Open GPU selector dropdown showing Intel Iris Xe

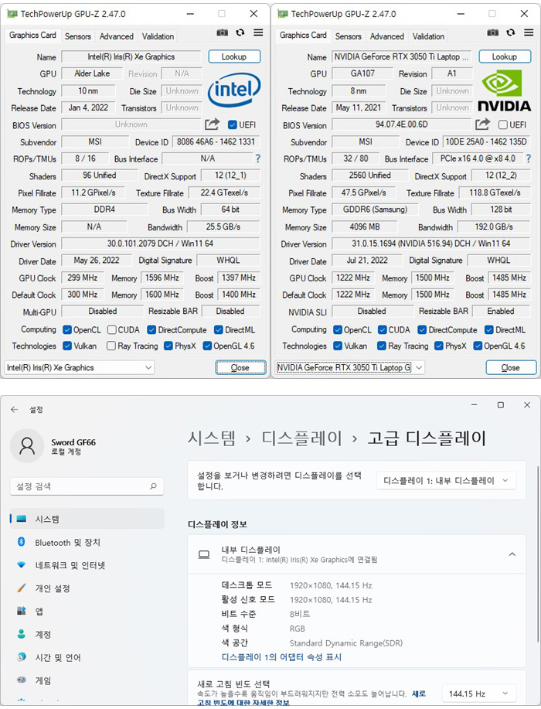click(x=79, y=367)
